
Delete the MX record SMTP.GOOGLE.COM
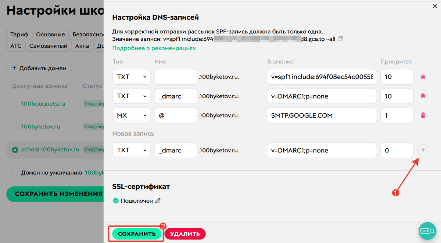pos(423,115)
